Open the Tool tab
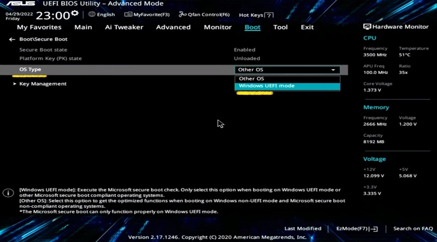The image size is (437, 242). pos(280,27)
